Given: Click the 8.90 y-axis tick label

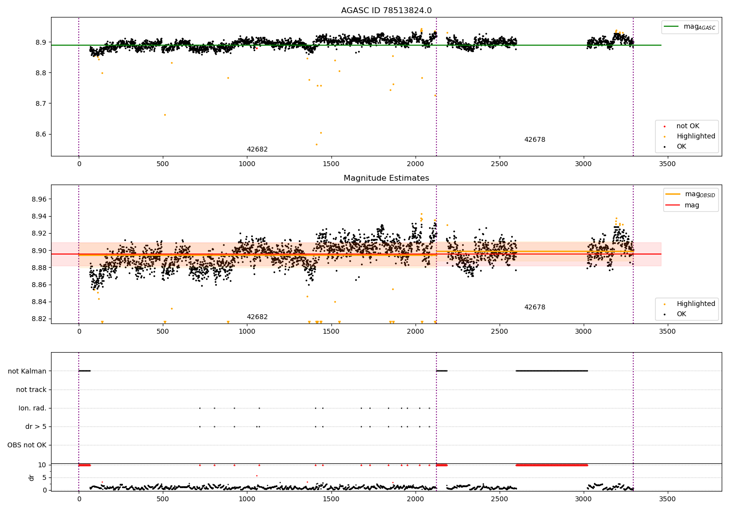Looking at the screenshot, I should coord(39,251).
